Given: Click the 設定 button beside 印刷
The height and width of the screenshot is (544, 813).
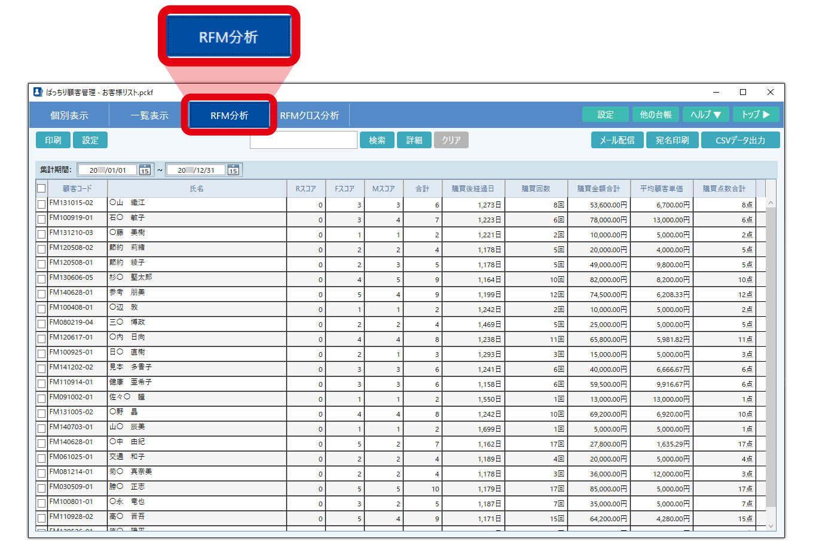Looking at the screenshot, I should tap(90, 140).
